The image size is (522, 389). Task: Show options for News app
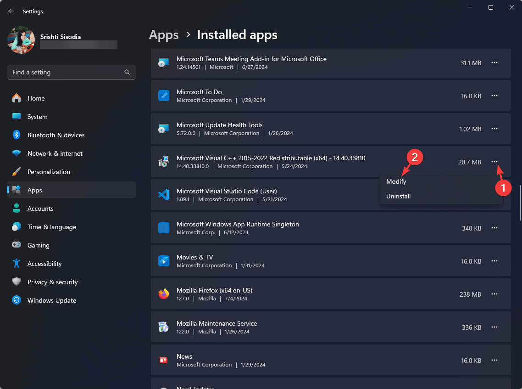[x=494, y=360]
